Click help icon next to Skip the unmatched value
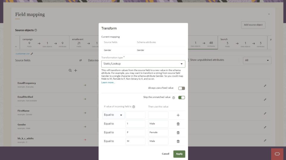This screenshot has width=286, height=160. tap(173, 98)
